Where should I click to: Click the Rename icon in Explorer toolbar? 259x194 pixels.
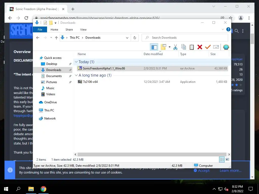click(x=216, y=47)
